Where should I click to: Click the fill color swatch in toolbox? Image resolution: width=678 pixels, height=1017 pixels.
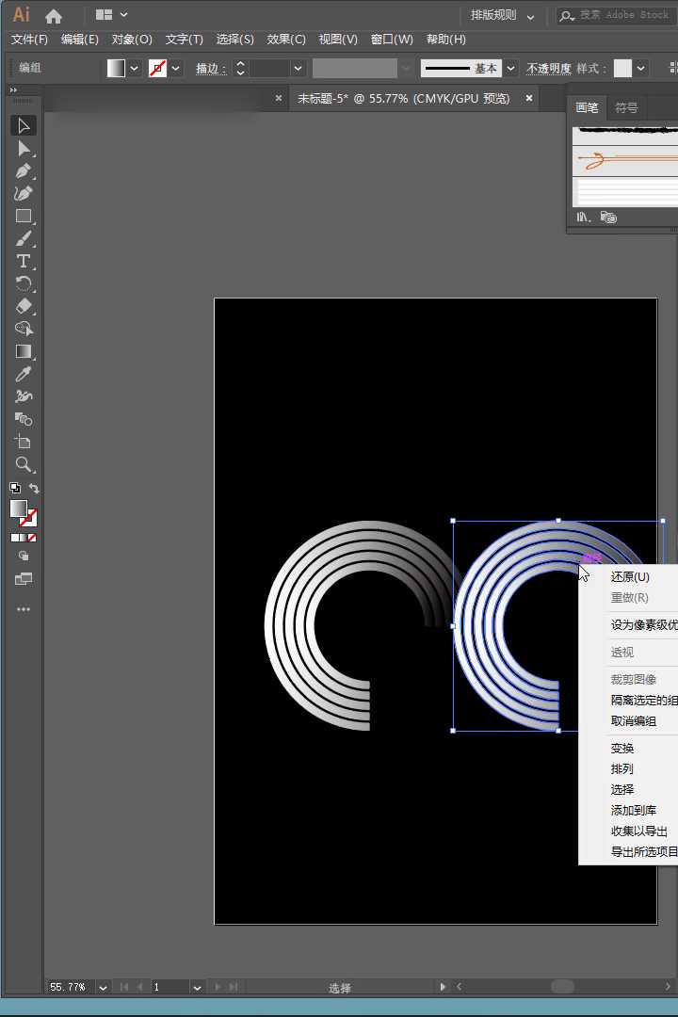coord(18,508)
